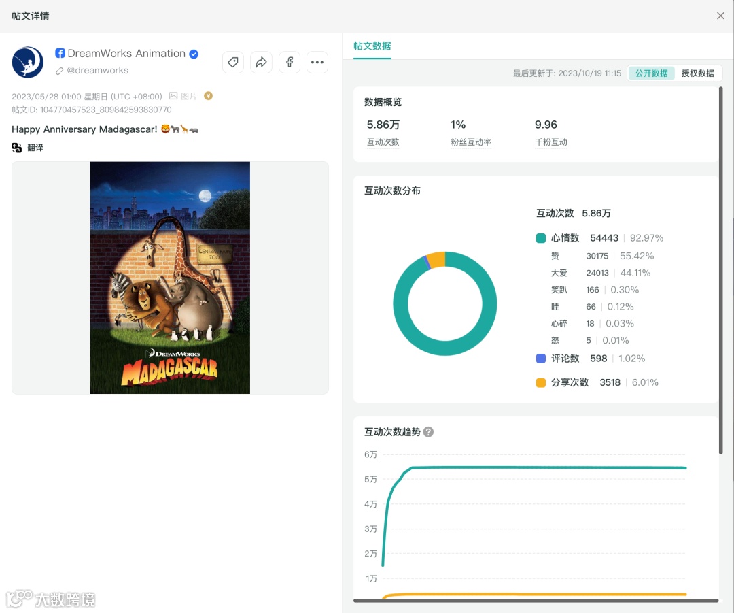The width and height of the screenshot is (734, 613).
Task: Click the 5.86万 互动次数 overview value
Action: [383, 125]
